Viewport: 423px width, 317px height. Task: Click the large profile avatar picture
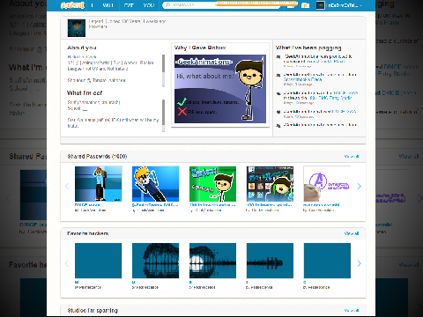(77, 28)
